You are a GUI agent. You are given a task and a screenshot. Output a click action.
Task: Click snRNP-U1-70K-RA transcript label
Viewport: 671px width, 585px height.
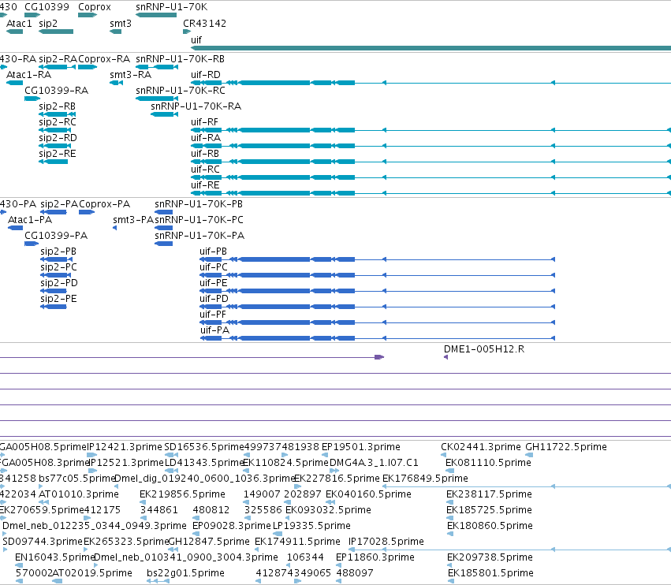click(x=196, y=106)
